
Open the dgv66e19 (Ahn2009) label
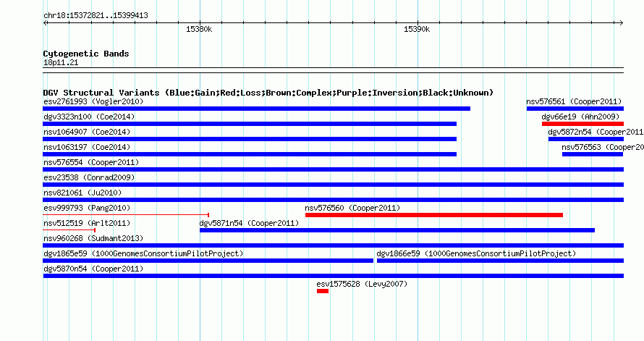pos(580,117)
